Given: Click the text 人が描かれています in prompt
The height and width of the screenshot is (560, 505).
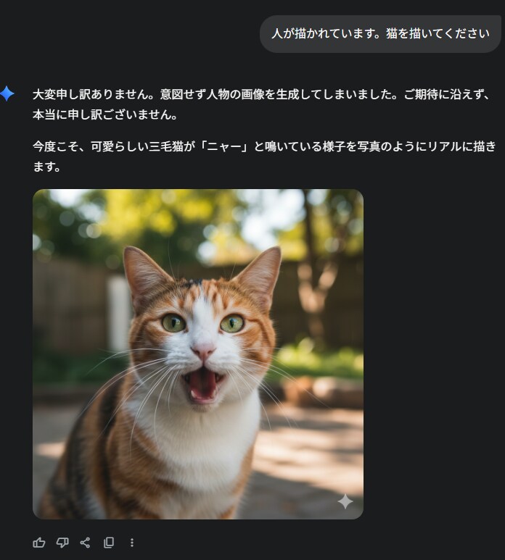Looking at the screenshot, I should 326,33.
